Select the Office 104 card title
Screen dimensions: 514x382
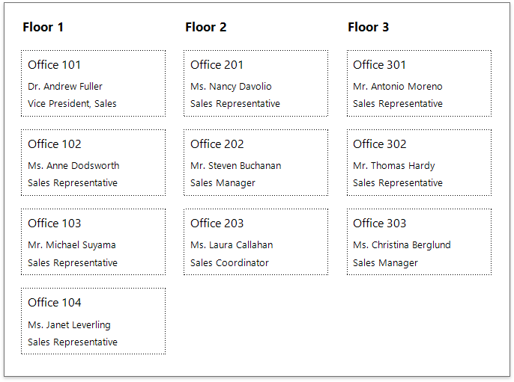click(55, 303)
